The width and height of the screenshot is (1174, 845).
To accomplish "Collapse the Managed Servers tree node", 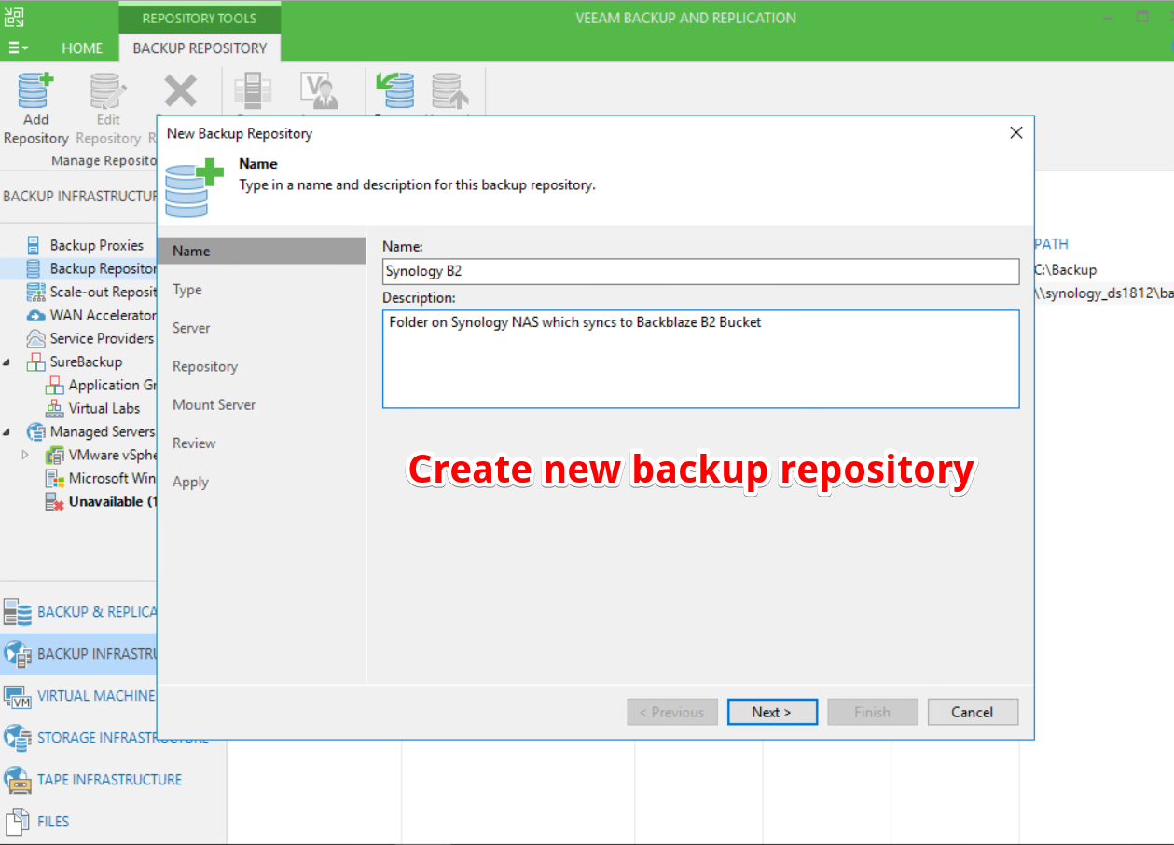I will (x=8, y=431).
